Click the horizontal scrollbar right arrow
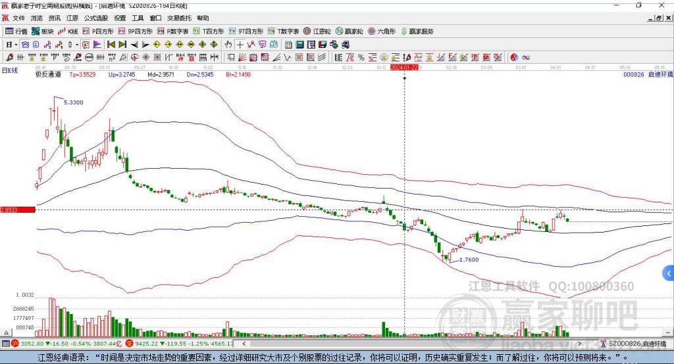The image size is (674, 364). 580,344
